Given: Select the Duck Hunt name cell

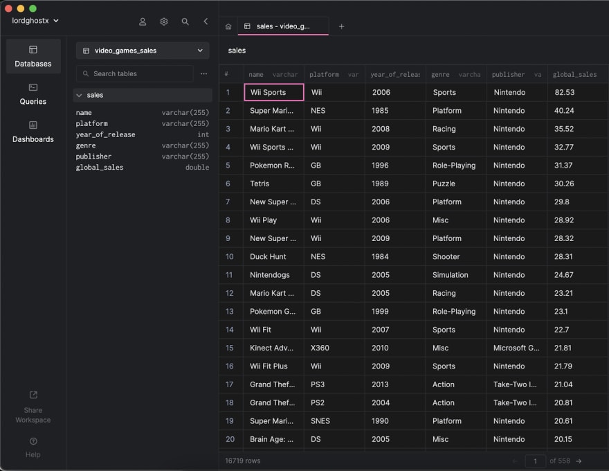Looking at the screenshot, I should click(274, 256).
